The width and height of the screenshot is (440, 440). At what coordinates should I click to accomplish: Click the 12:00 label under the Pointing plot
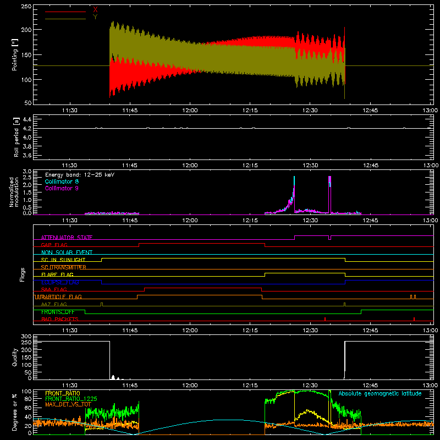190,111
